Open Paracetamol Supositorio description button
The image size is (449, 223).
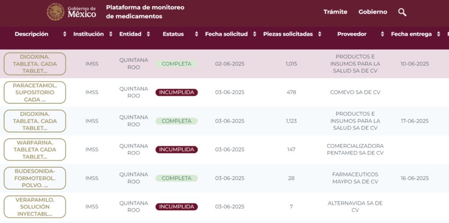[35, 93]
